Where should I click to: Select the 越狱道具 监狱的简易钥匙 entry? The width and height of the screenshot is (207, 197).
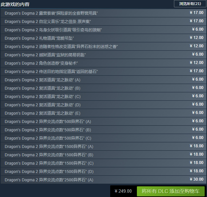(x=103, y=55)
